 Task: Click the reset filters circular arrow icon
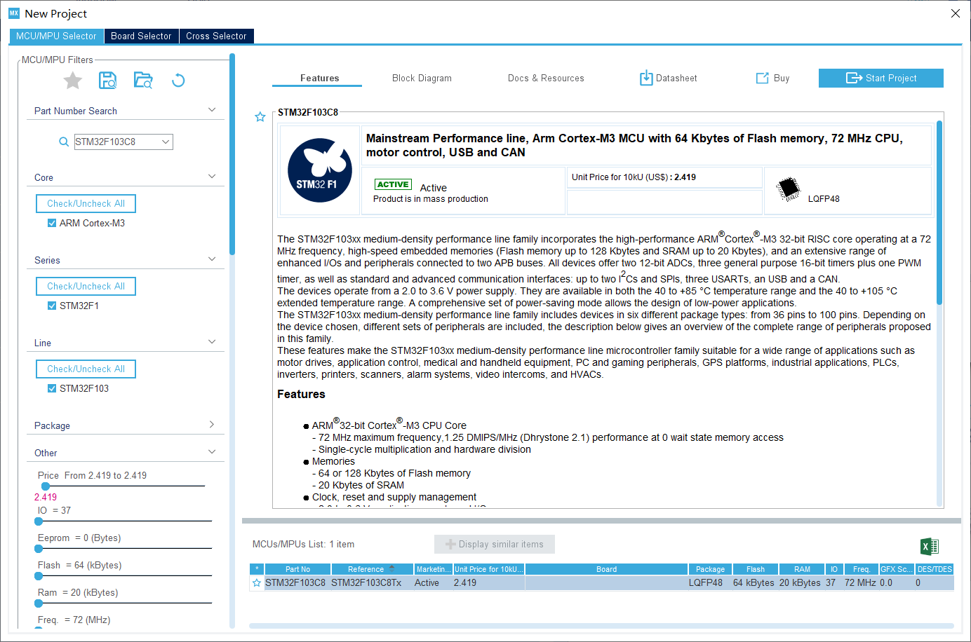(178, 81)
